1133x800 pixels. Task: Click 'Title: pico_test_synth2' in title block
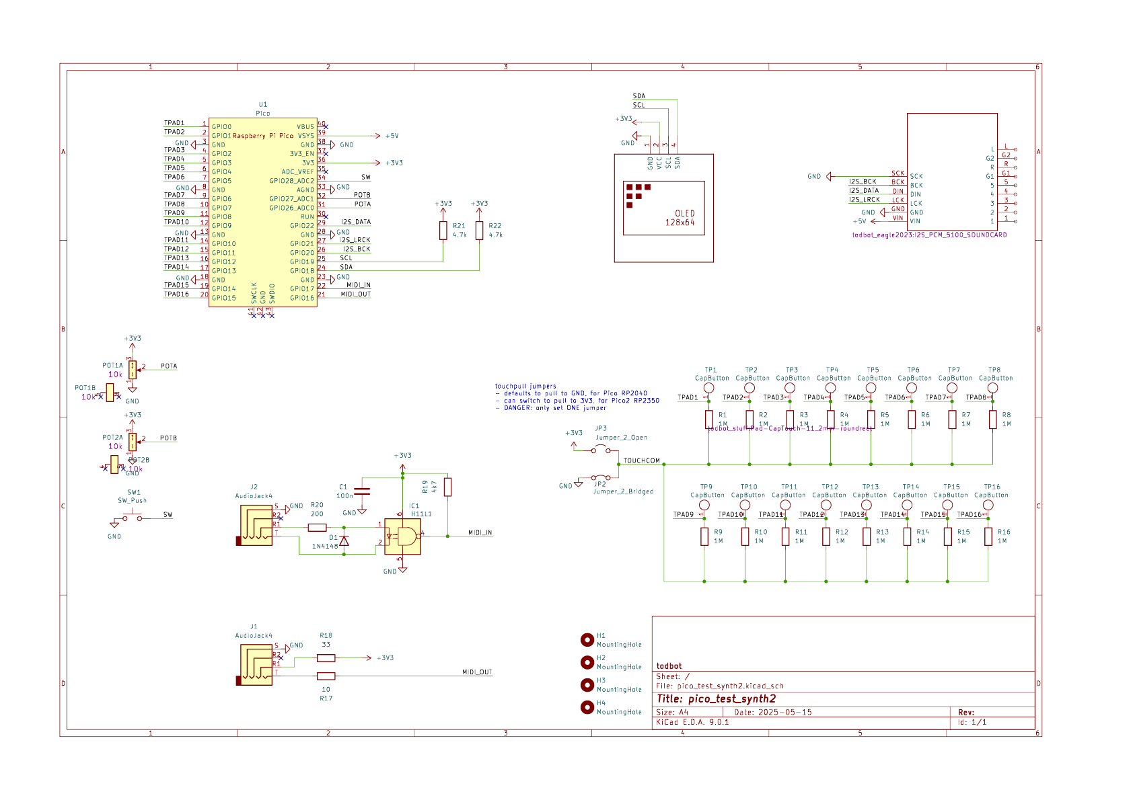[x=717, y=699]
